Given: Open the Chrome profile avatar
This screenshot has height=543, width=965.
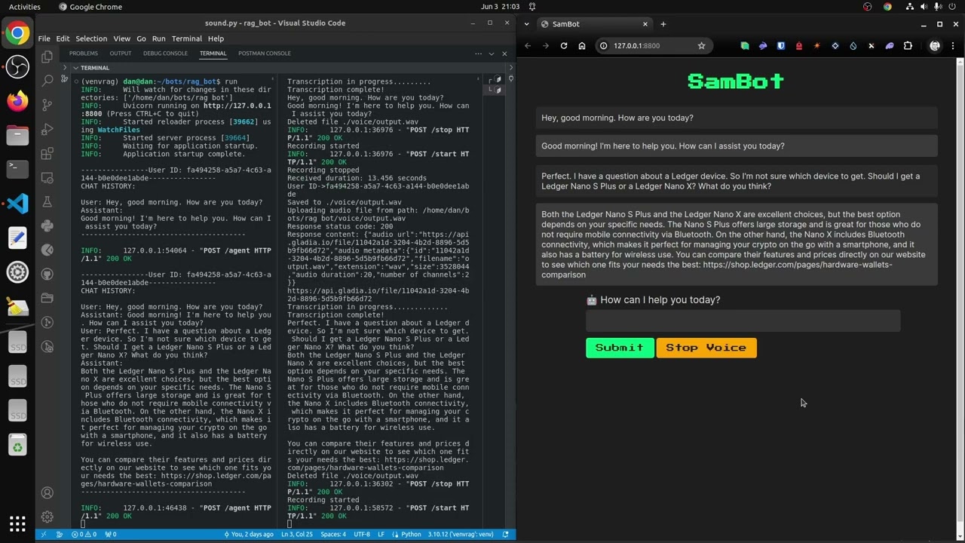Looking at the screenshot, I should [x=935, y=45].
